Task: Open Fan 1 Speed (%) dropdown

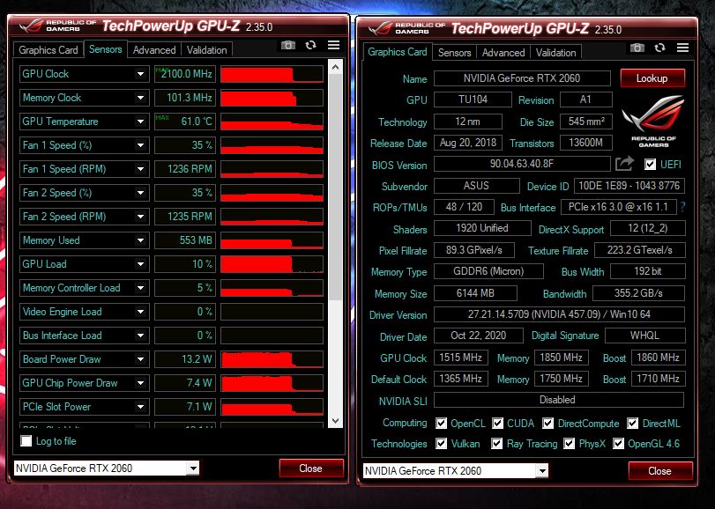Action: click(x=140, y=145)
